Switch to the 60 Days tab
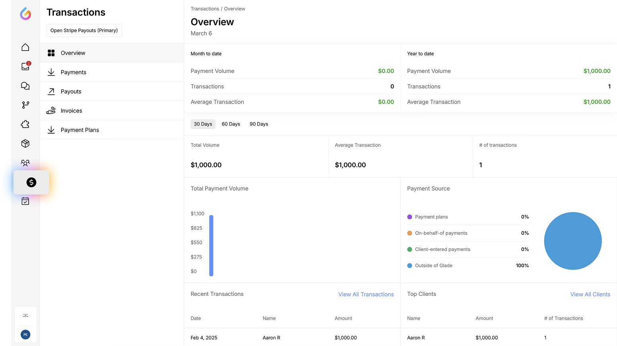The image size is (617, 346). [231, 124]
